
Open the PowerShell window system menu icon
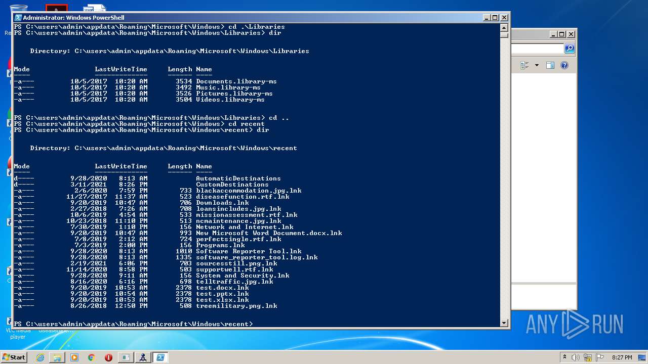pyautogui.click(x=18, y=18)
